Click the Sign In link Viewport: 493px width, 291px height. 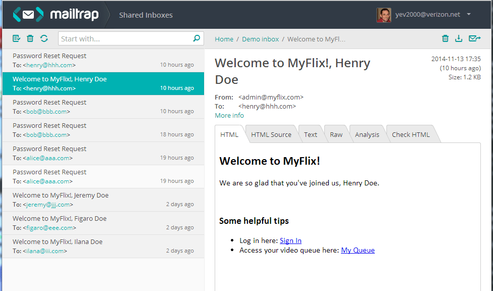pyautogui.click(x=290, y=240)
